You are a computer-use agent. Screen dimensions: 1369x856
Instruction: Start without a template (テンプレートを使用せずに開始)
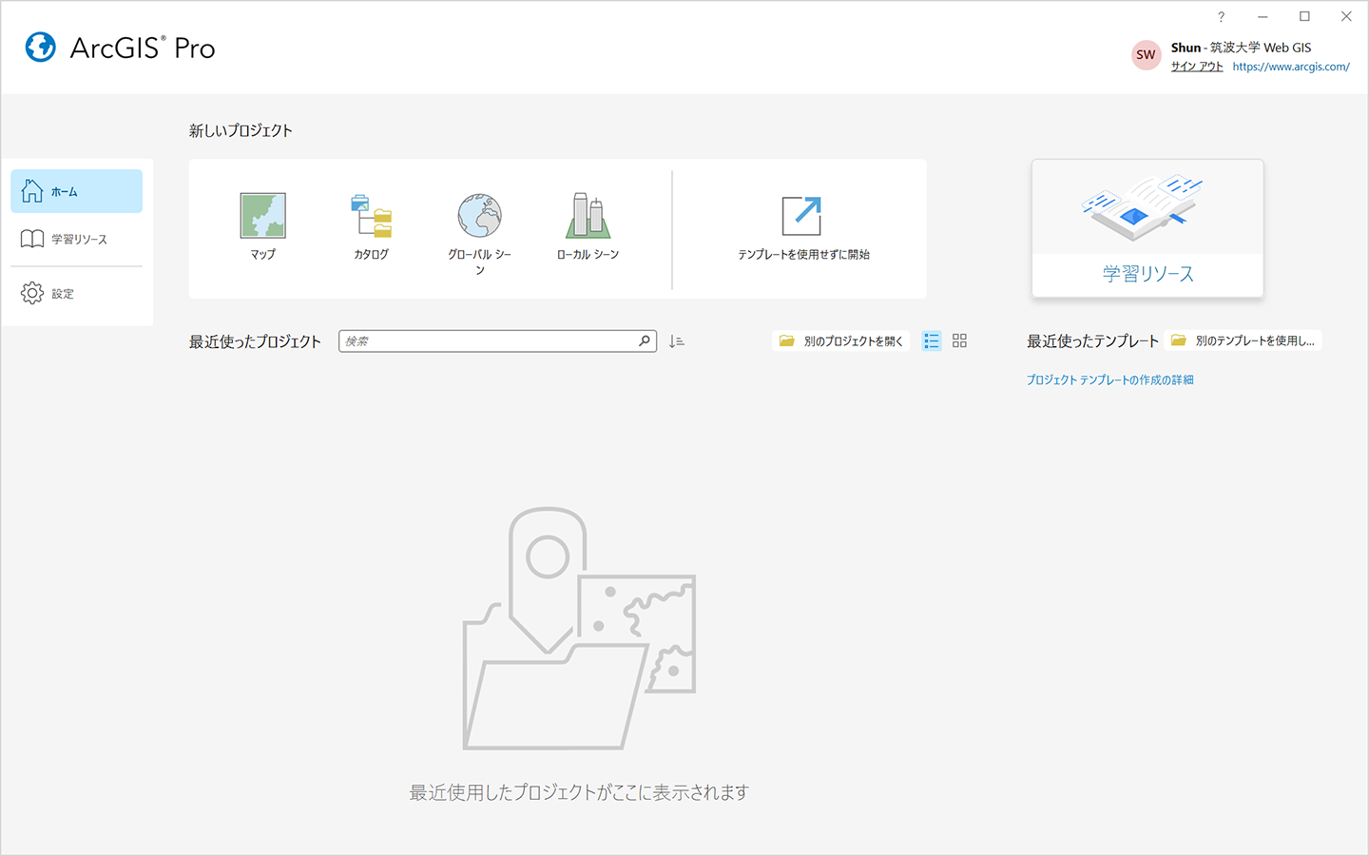[803, 227]
